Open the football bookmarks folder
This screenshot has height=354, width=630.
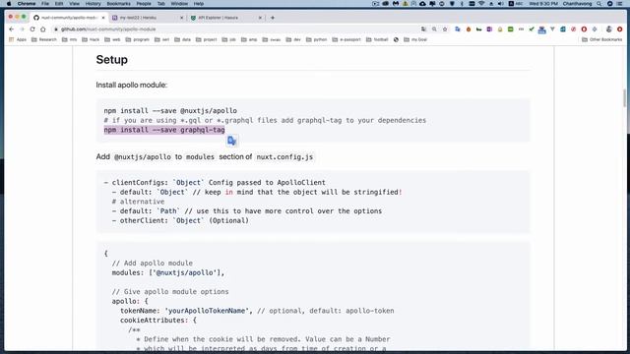(x=377, y=39)
